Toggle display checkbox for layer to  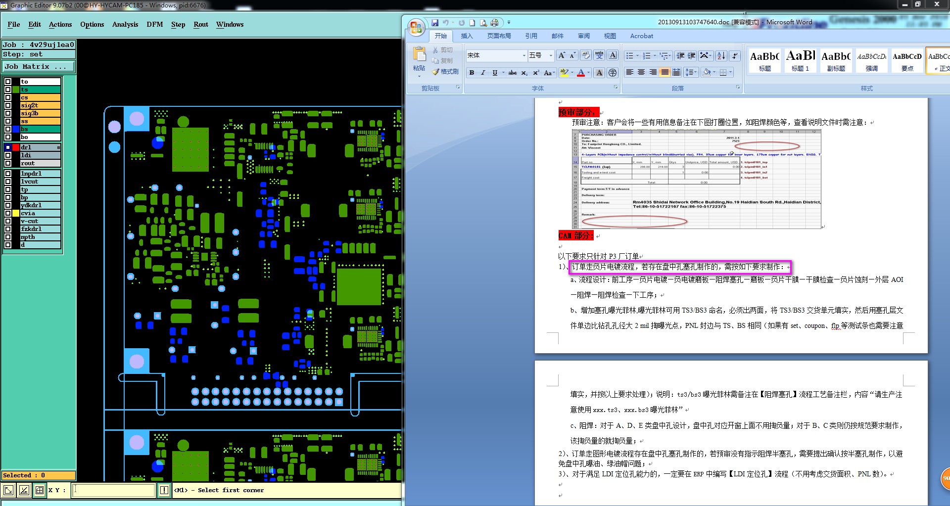(x=8, y=82)
